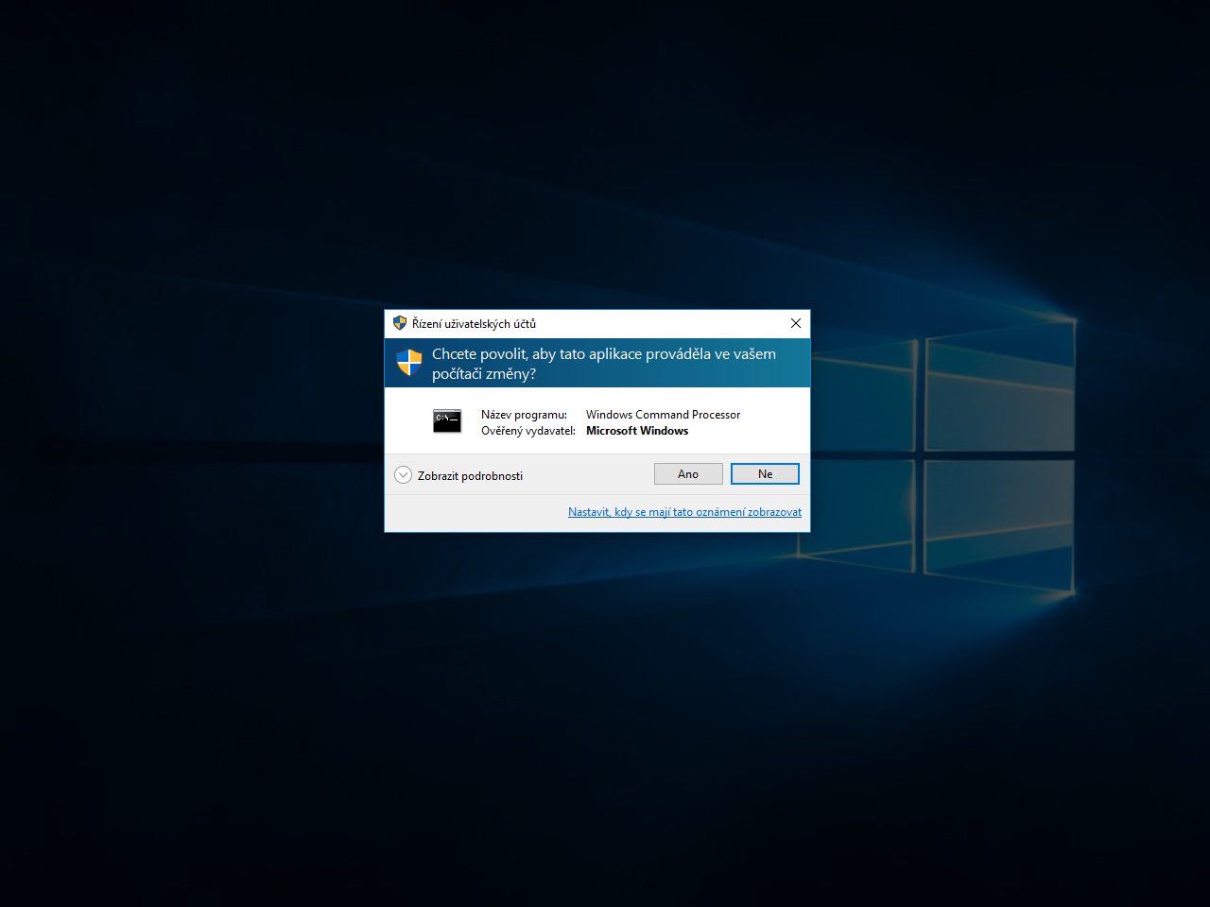This screenshot has width=1210, height=907.
Task: Click the 'Ověřený vydavatel:' label
Action: tap(527, 431)
